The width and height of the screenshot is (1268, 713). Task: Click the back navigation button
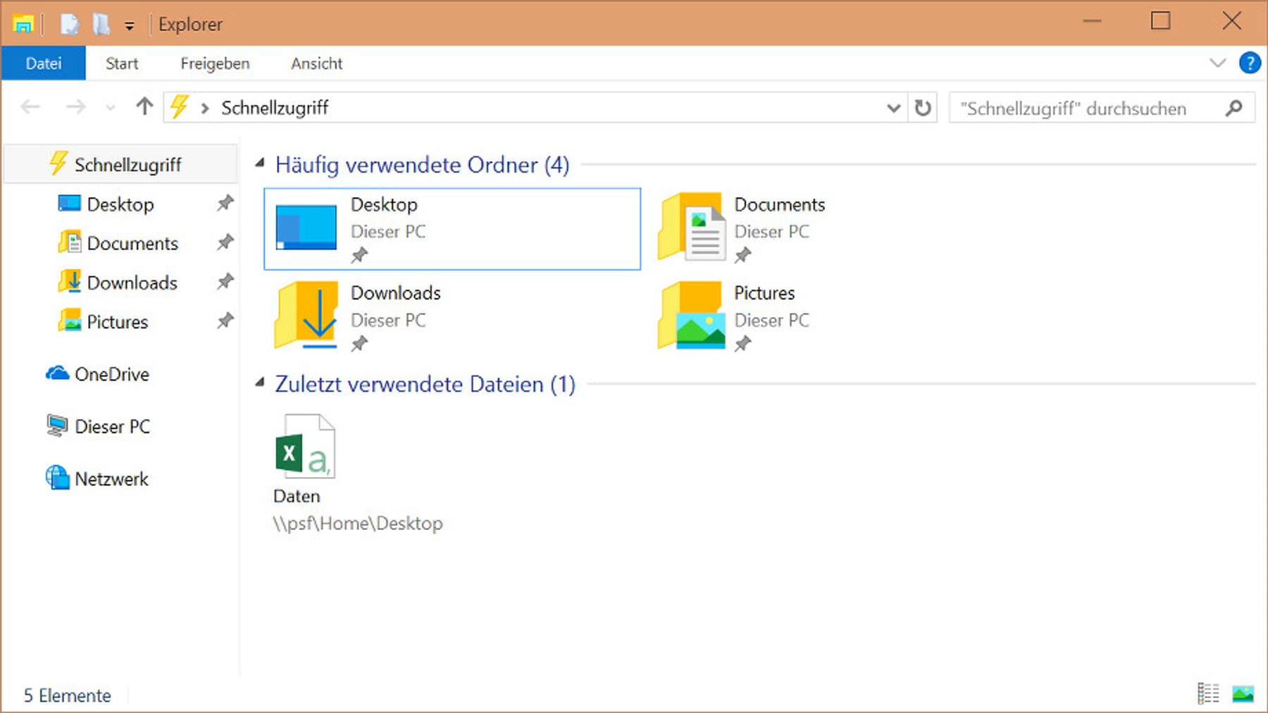(30, 106)
